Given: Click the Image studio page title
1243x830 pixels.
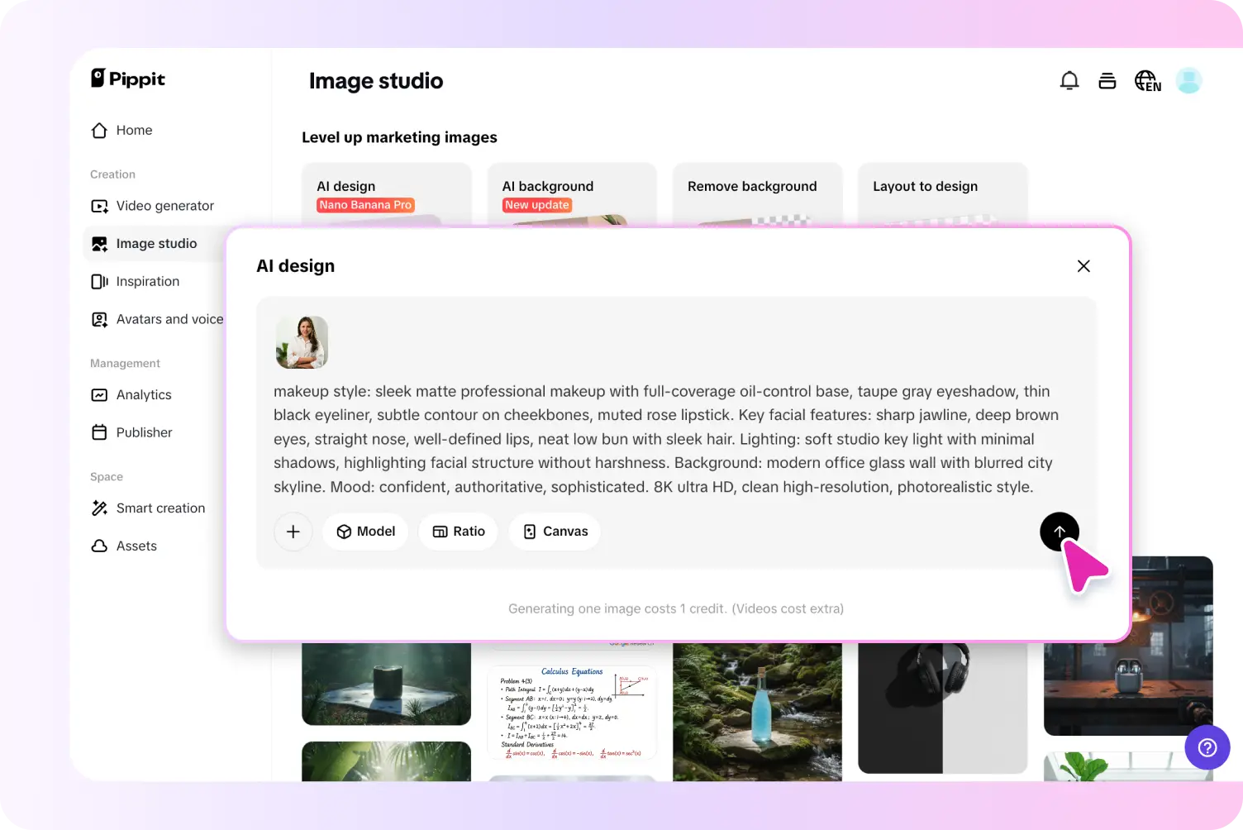Looking at the screenshot, I should [x=376, y=81].
